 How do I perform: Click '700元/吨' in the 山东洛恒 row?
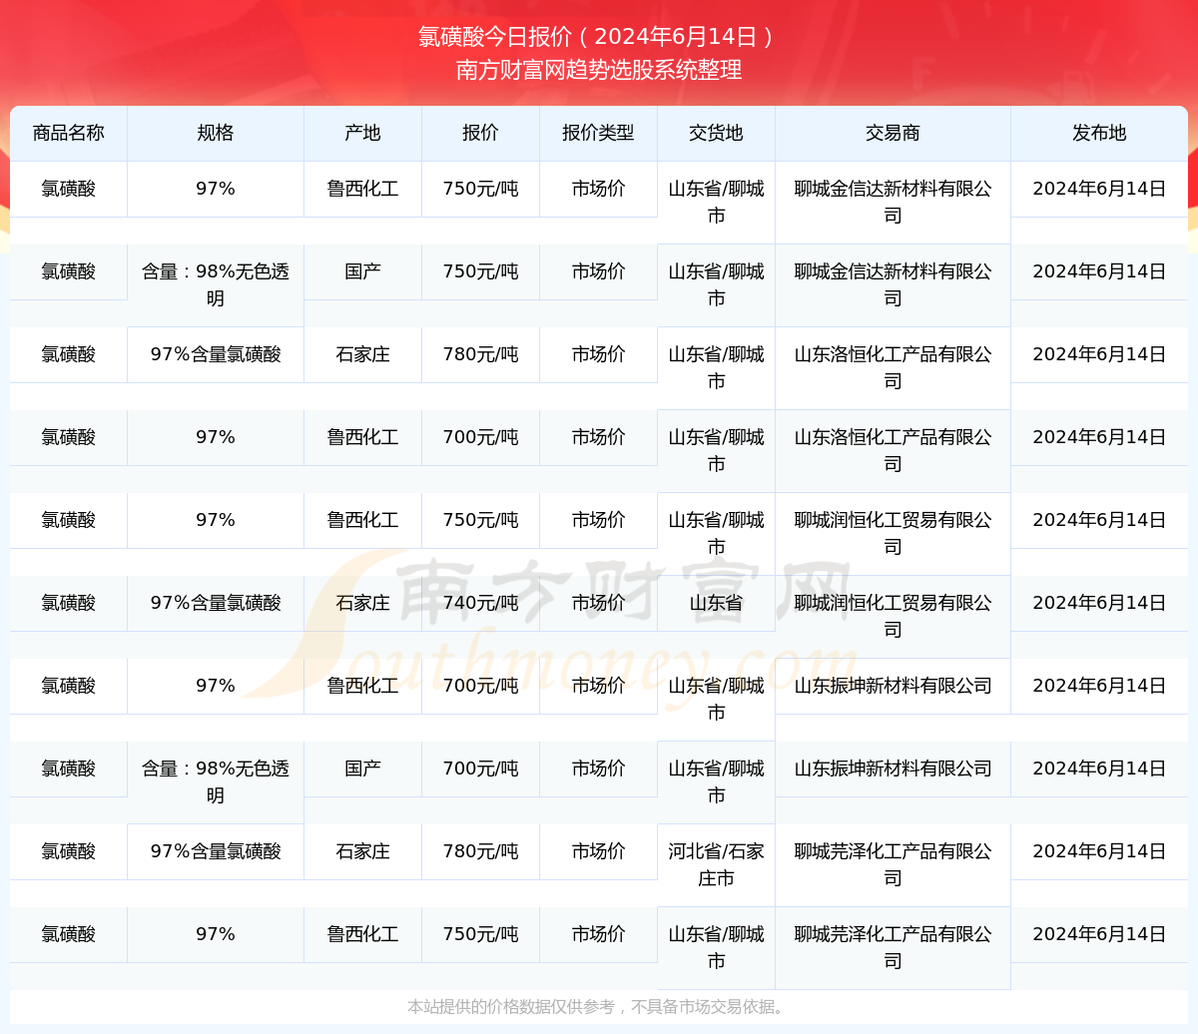480,437
